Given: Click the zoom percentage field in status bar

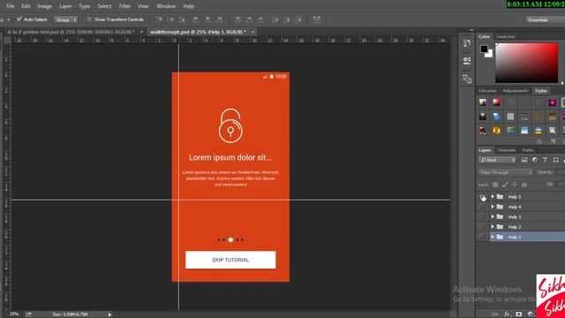Looking at the screenshot, I should tap(14, 314).
